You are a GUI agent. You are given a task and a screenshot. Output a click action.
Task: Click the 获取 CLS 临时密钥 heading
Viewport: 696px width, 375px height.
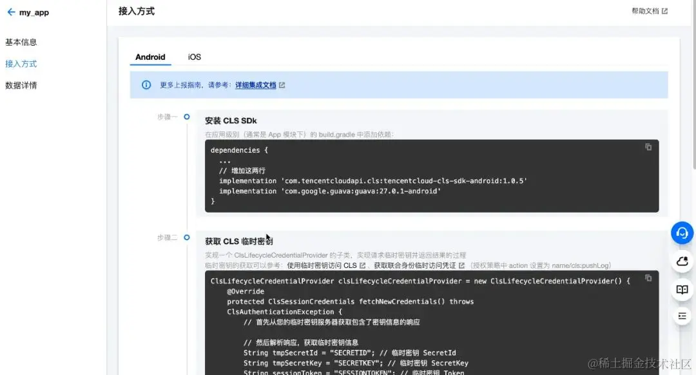tap(239, 242)
